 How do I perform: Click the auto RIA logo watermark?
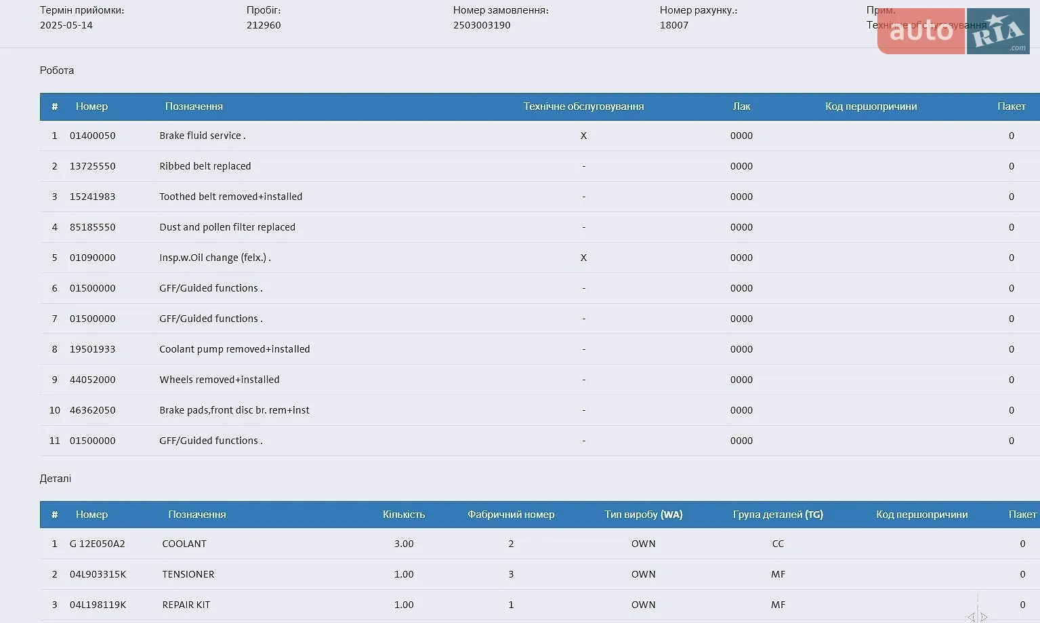click(953, 31)
